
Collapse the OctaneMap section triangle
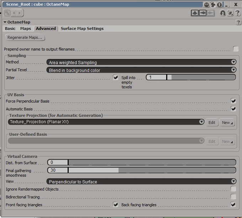[5, 22]
